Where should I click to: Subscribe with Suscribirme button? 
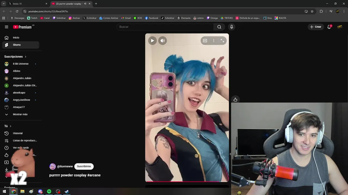tap(84, 166)
